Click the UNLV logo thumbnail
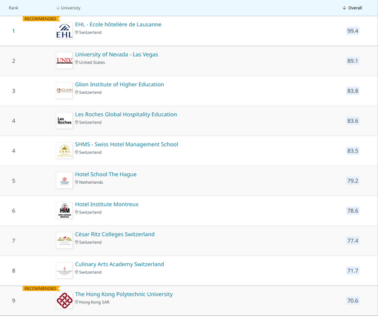 coord(64,60)
